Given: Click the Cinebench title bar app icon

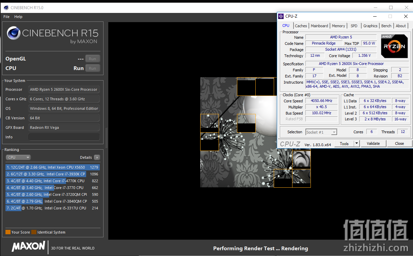Looking at the screenshot, I should [x=6, y=7].
